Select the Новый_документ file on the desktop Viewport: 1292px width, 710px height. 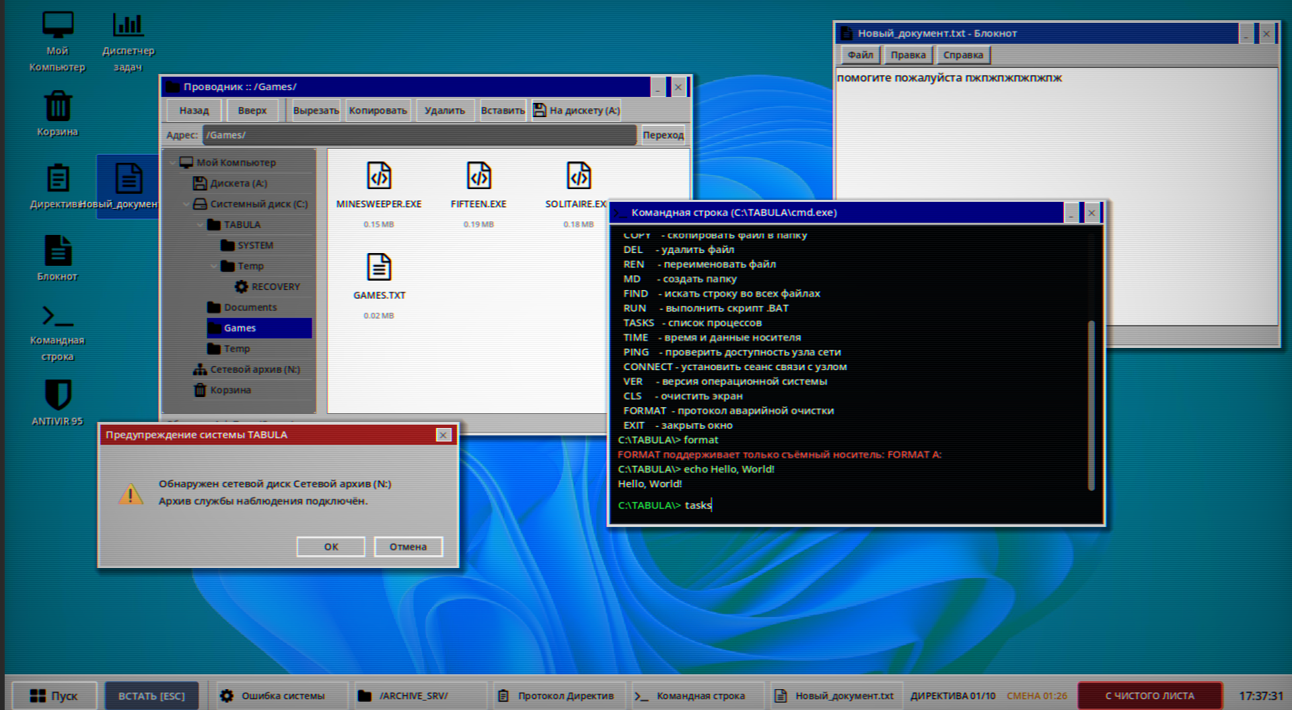128,186
